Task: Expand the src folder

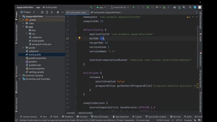Action: click(26, 34)
